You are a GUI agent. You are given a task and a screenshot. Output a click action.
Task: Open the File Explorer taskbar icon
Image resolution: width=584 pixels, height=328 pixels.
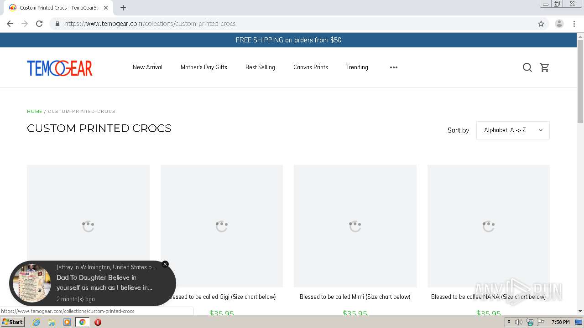tap(52, 322)
